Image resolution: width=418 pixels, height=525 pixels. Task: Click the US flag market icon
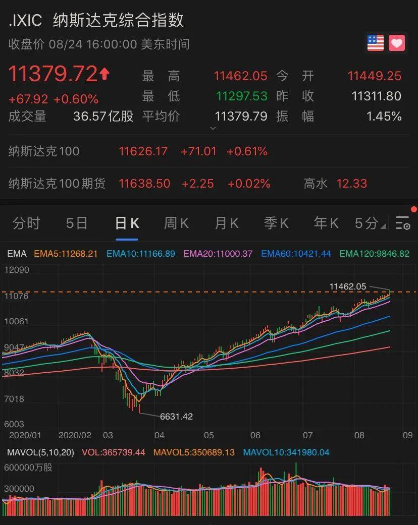coord(374,43)
